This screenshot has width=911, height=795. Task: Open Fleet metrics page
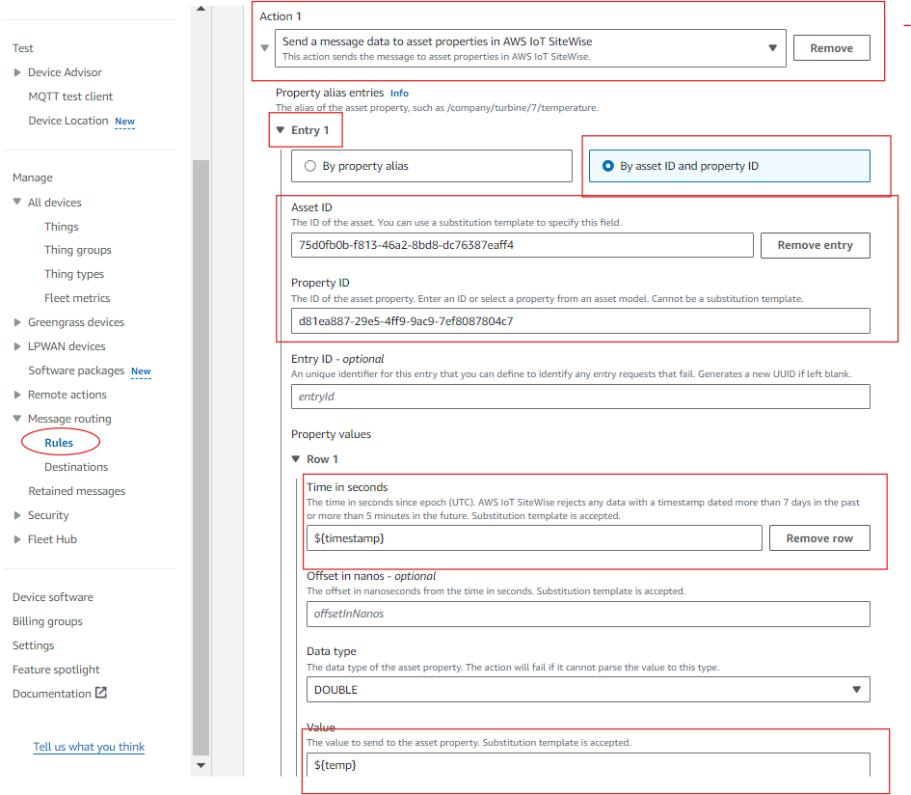click(77, 298)
